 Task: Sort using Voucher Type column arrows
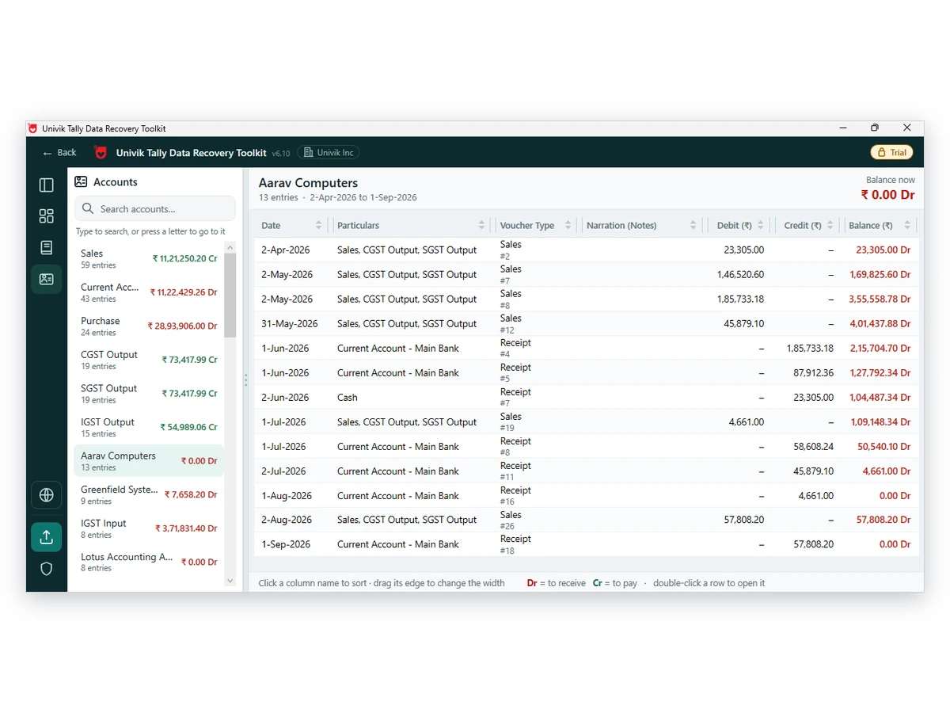568,226
